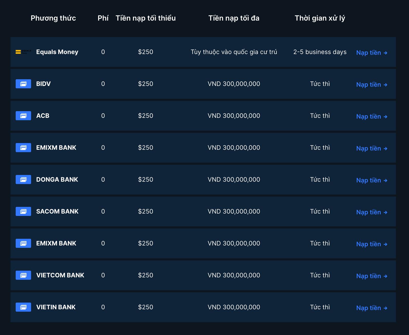Image resolution: width=409 pixels, height=335 pixels.
Task: Click the VIETCOM BANK card icon
Action: click(x=23, y=275)
